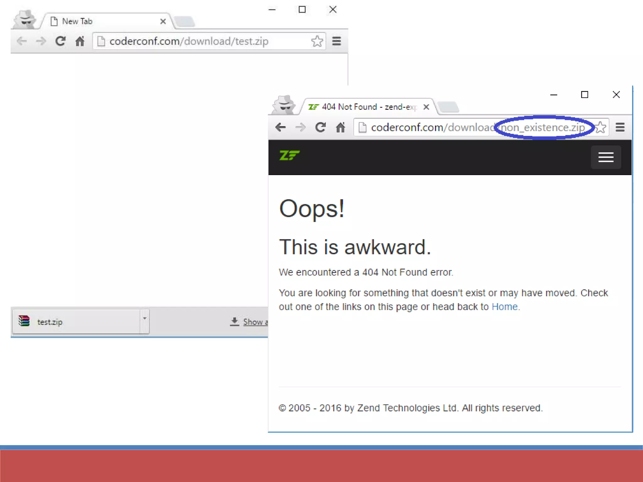
Task: Reload the New Tab window page
Action: [60, 41]
